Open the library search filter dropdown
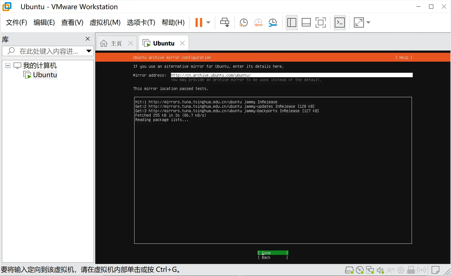The image size is (451, 276). [89, 51]
